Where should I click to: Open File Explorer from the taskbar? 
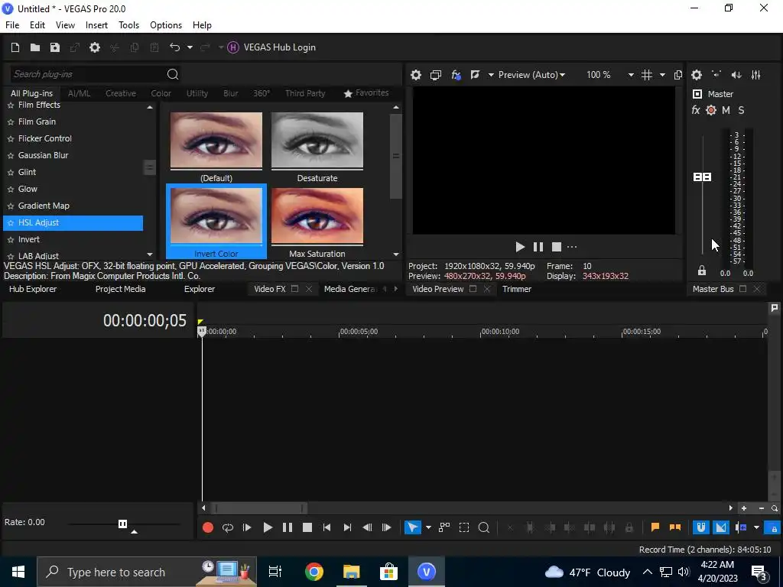[352, 572]
